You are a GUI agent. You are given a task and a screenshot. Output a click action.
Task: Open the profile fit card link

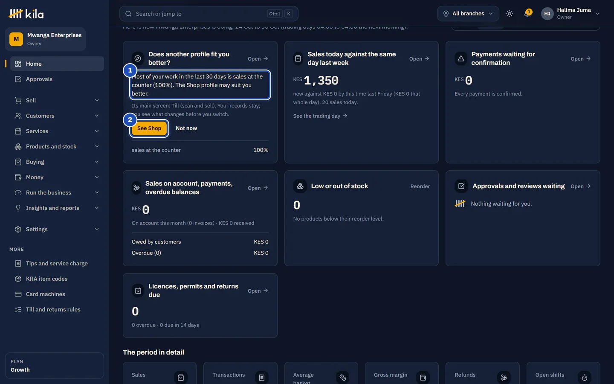coord(258,59)
